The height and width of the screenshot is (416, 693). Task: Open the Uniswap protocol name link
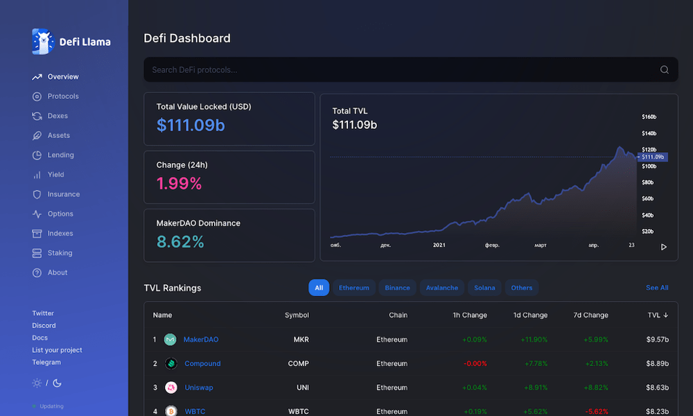coord(198,388)
